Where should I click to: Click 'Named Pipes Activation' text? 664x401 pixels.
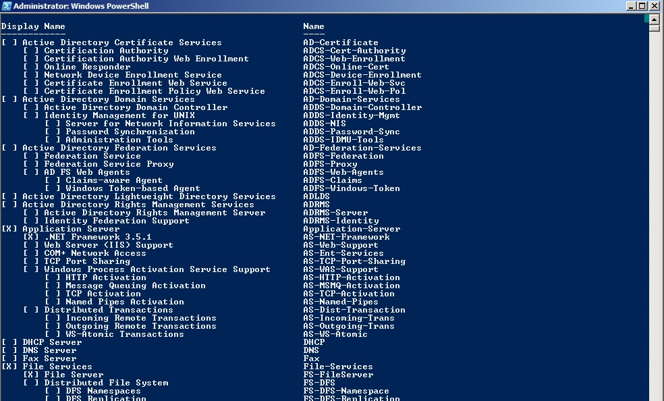click(x=125, y=302)
